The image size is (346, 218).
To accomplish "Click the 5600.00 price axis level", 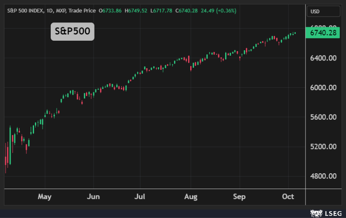I will (x=323, y=117).
